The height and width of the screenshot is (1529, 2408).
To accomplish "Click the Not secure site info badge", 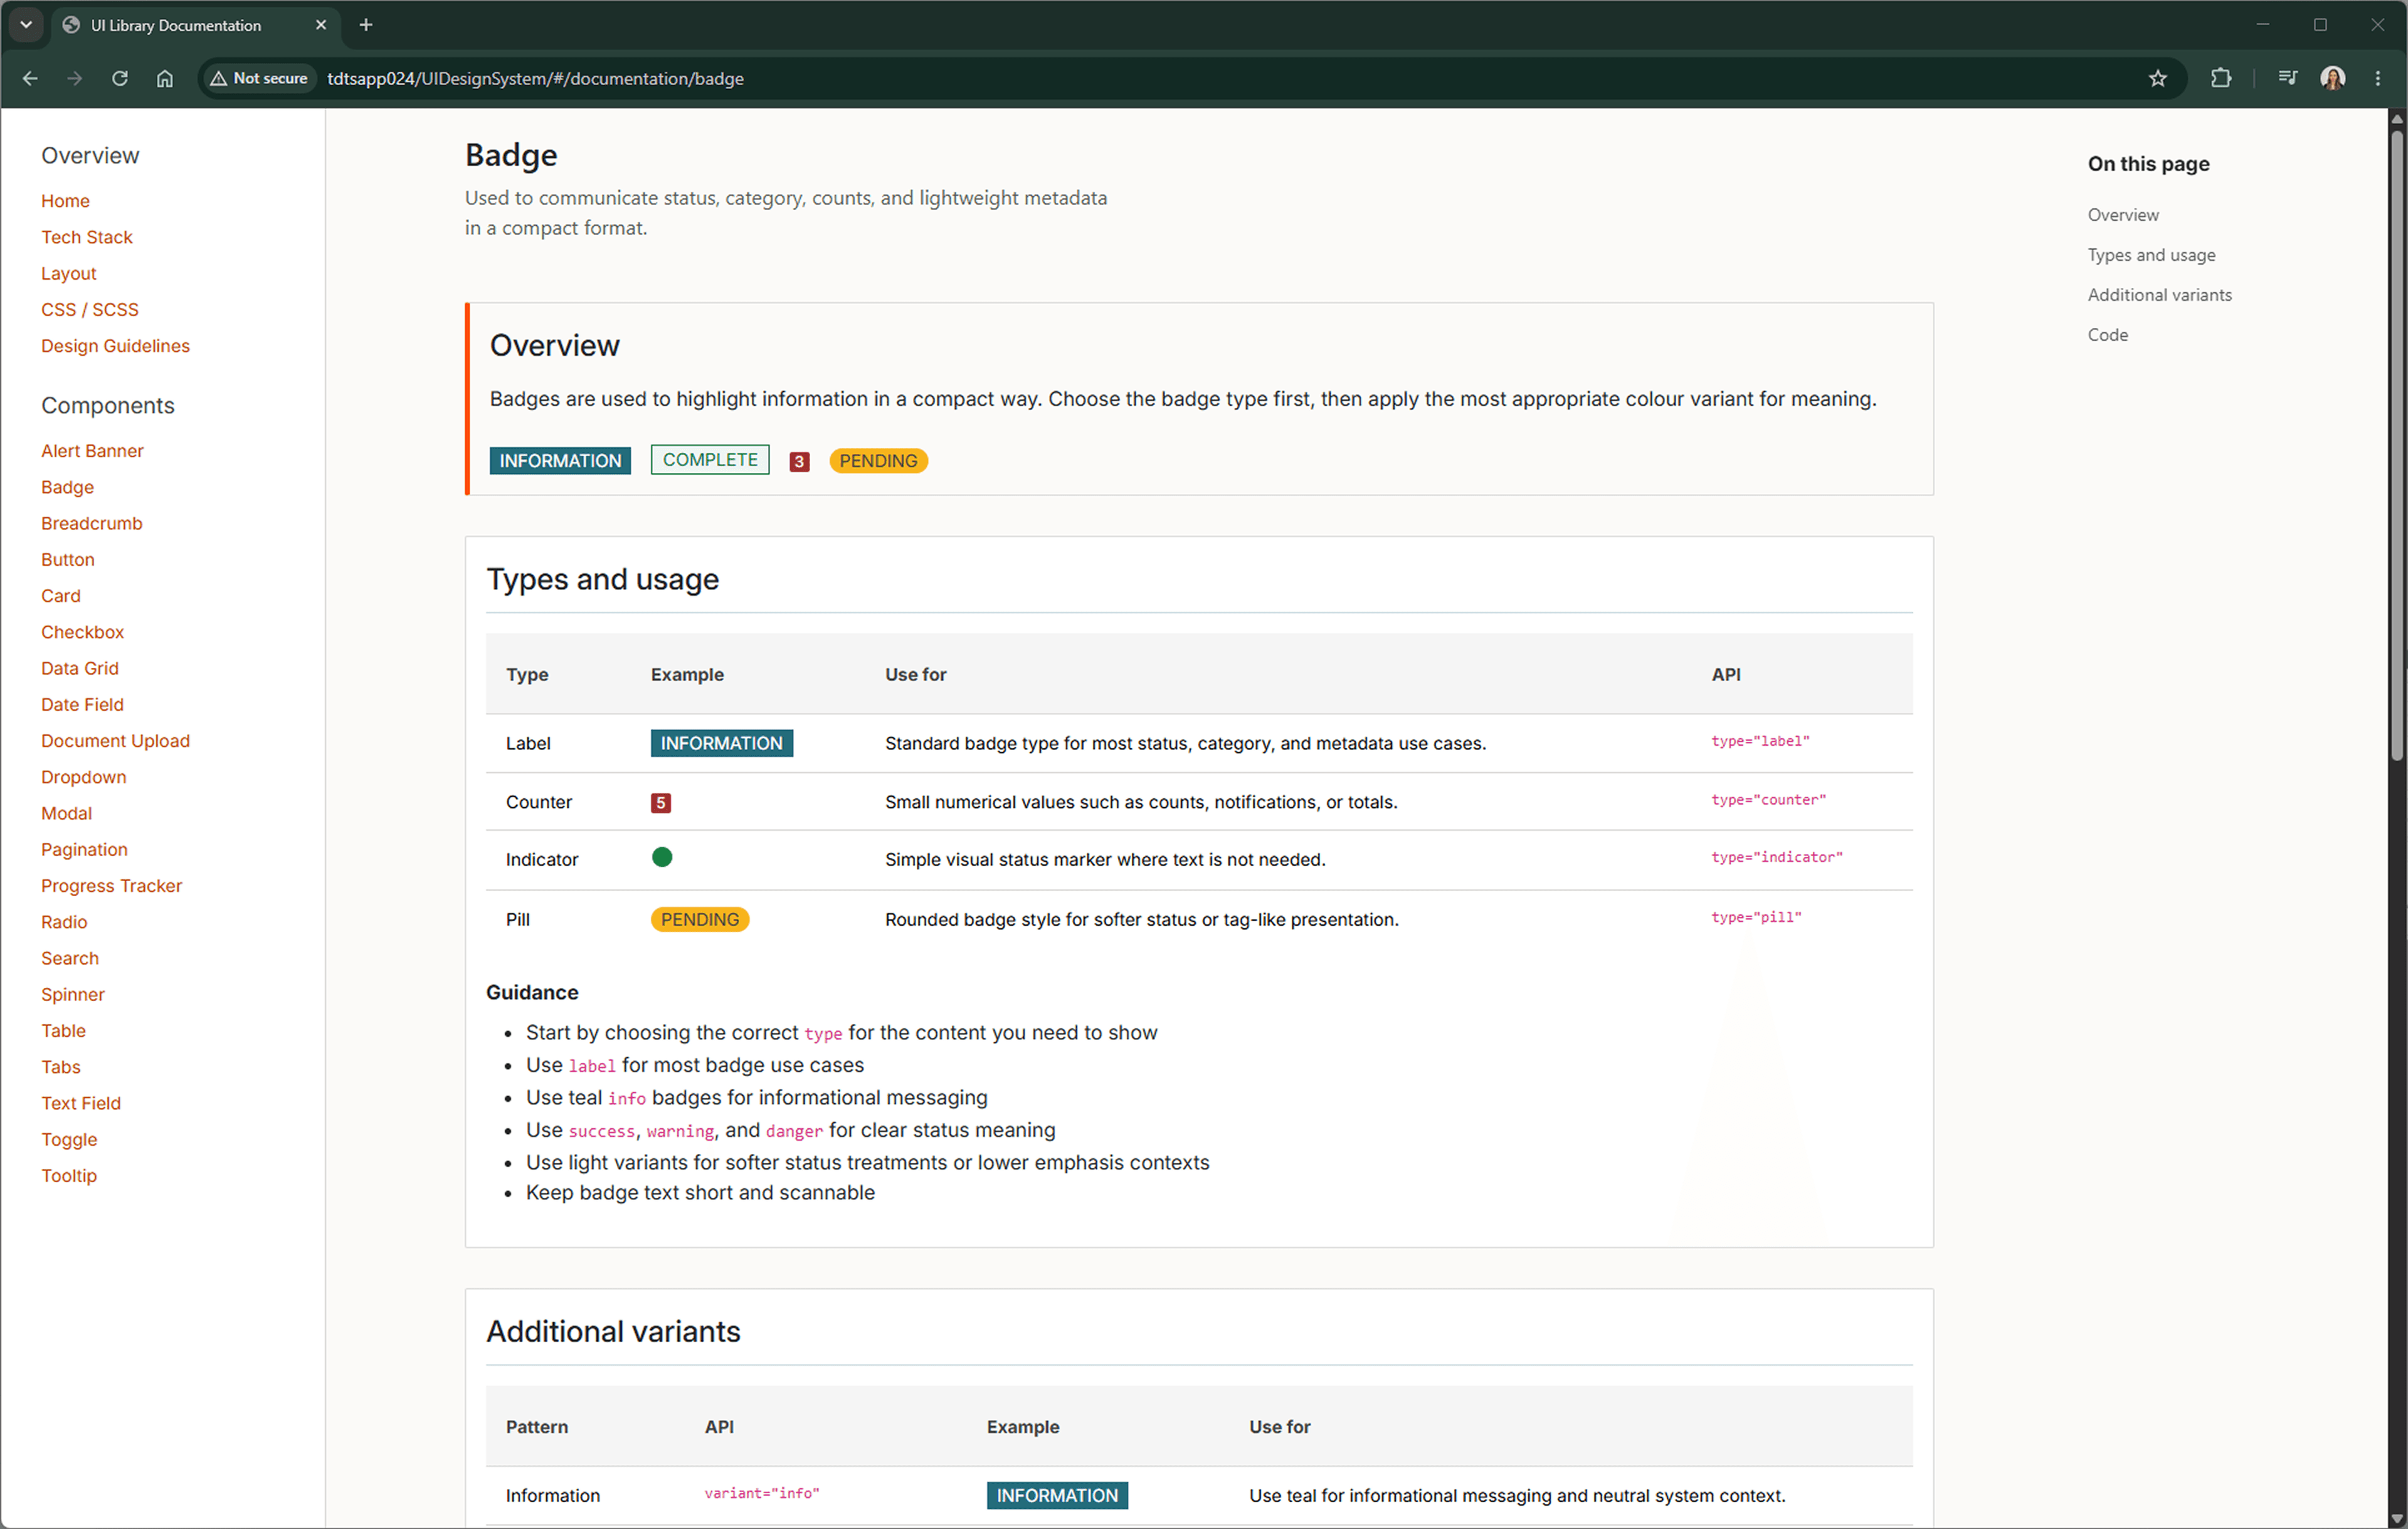I will coord(259,78).
